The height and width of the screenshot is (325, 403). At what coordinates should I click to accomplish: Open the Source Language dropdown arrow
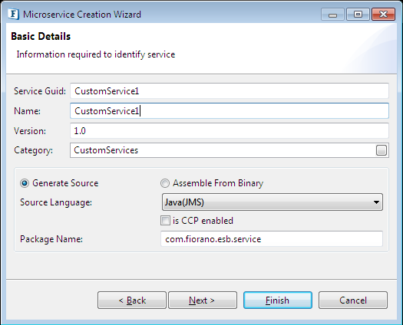(377, 202)
